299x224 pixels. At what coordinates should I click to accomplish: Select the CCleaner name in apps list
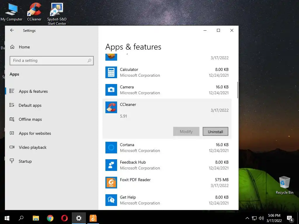[x=128, y=105]
